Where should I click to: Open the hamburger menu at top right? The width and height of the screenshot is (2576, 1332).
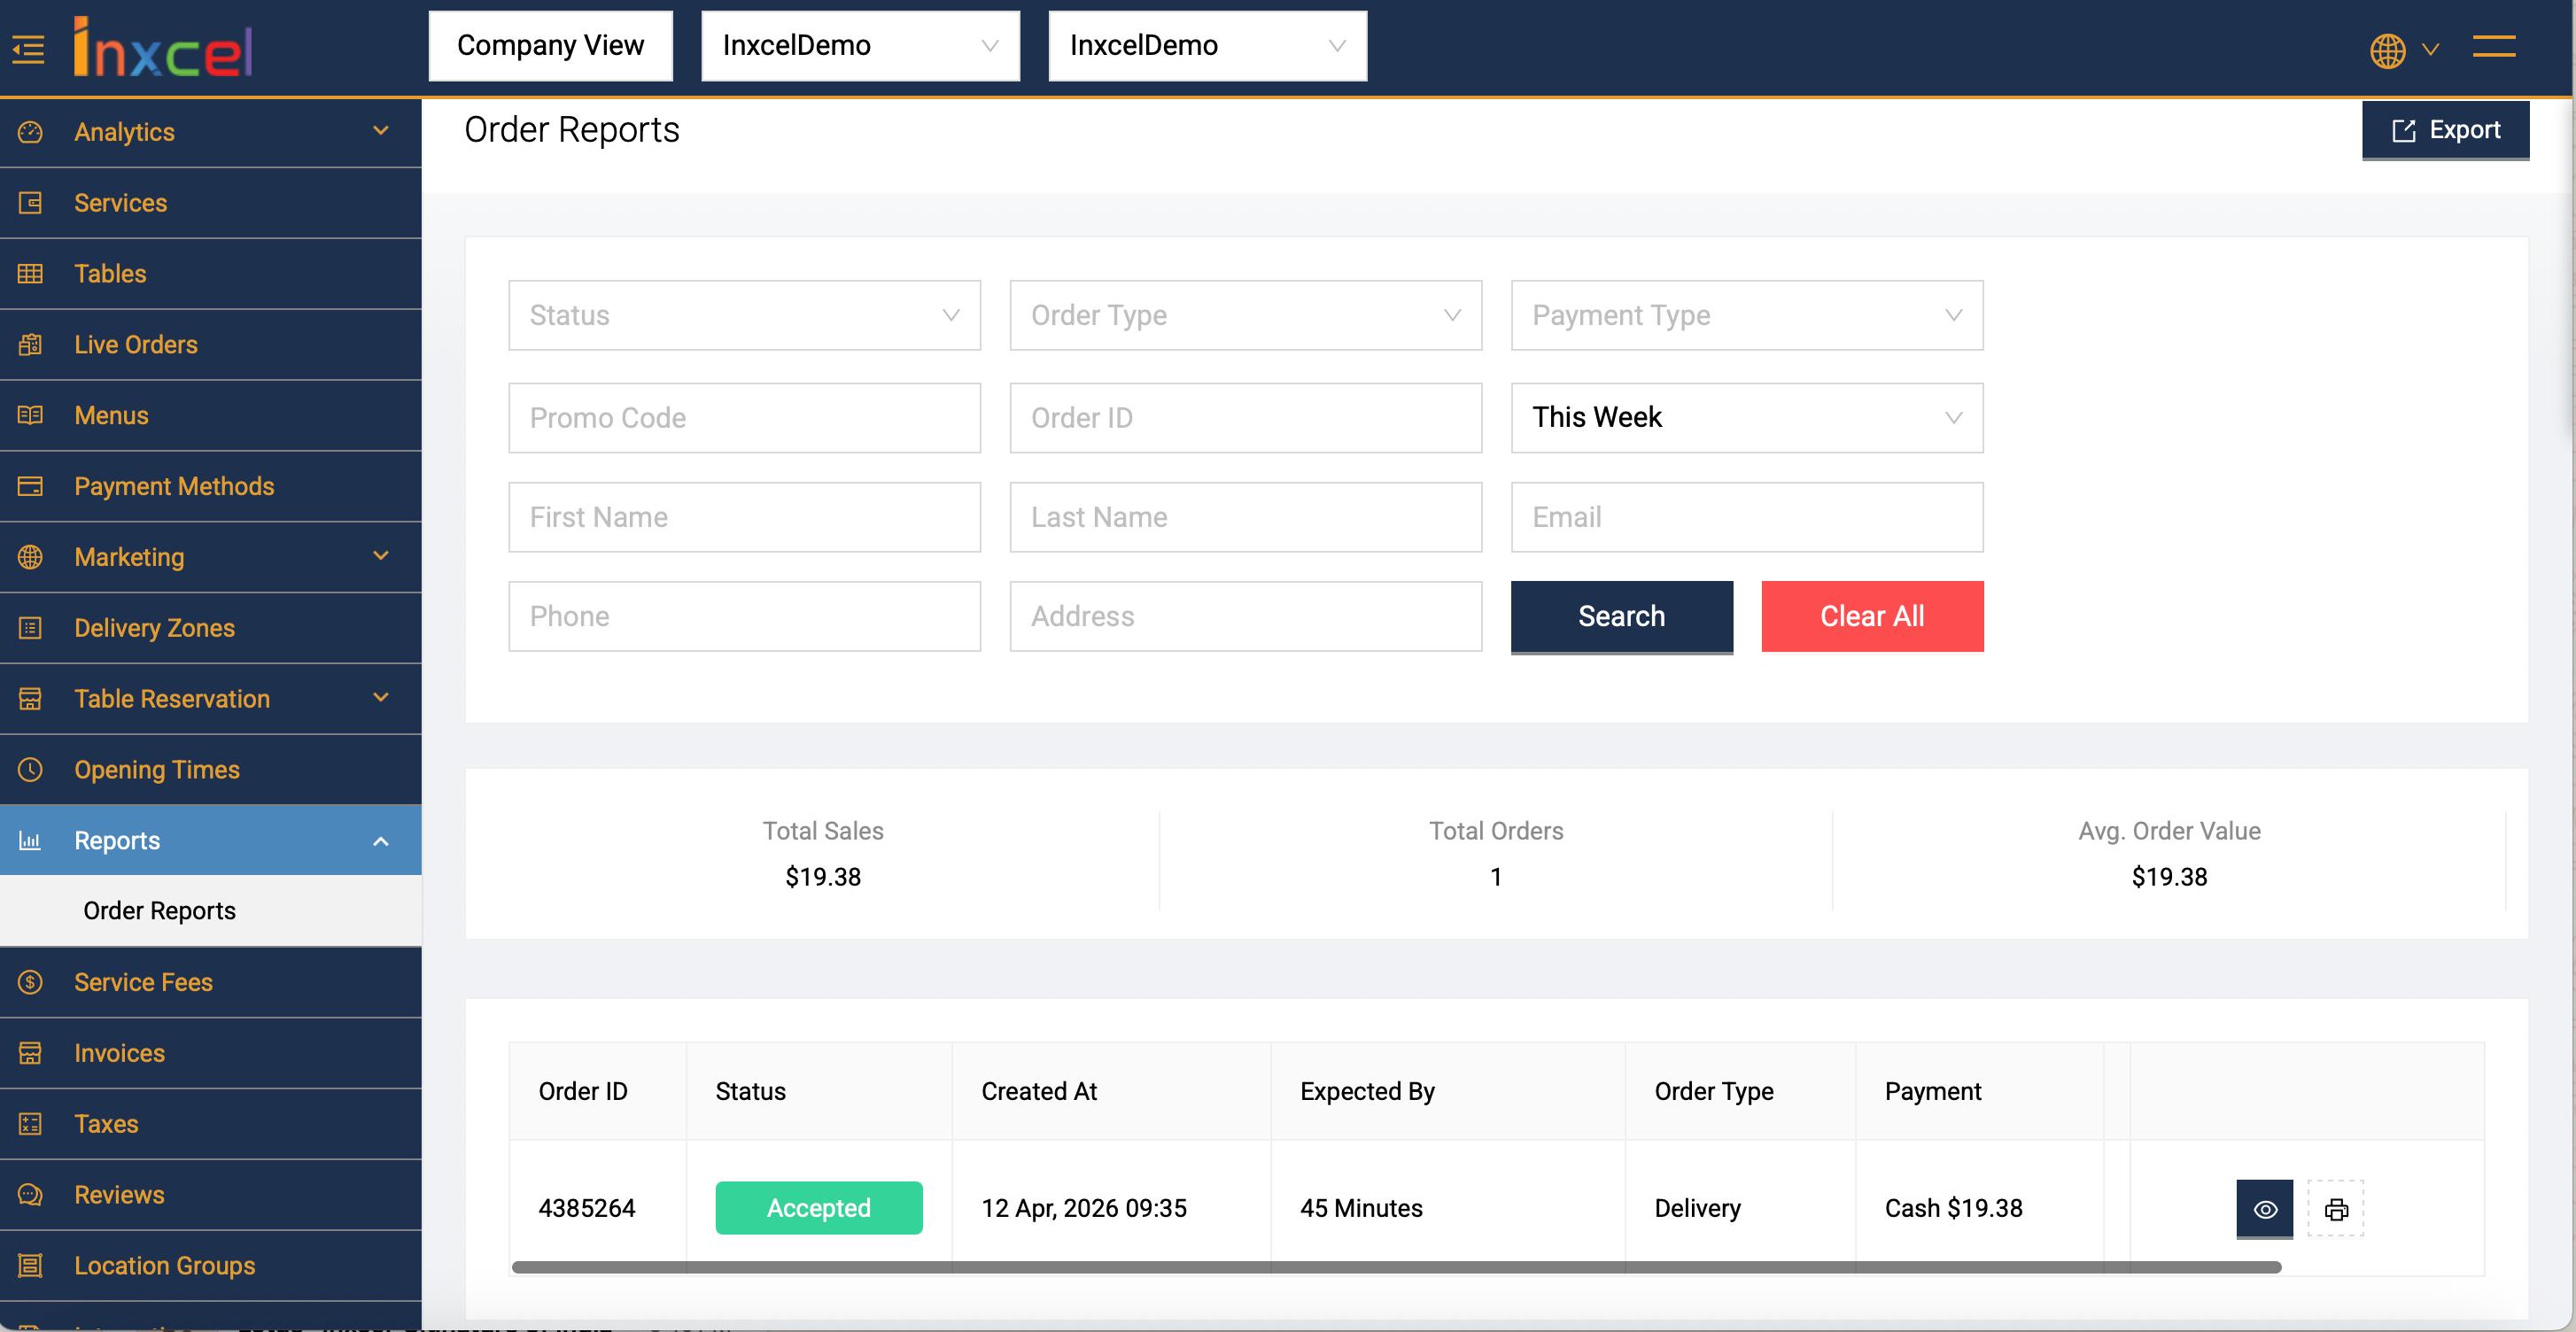[2493, 46]
